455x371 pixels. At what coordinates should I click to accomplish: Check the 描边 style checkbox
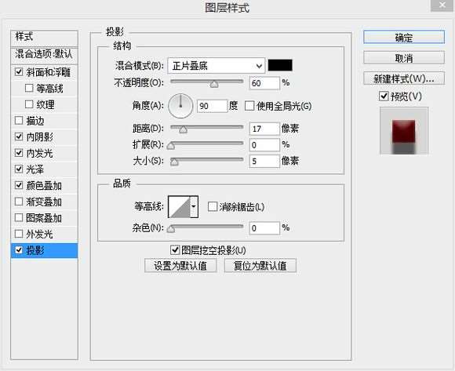[x=19, y=120]
